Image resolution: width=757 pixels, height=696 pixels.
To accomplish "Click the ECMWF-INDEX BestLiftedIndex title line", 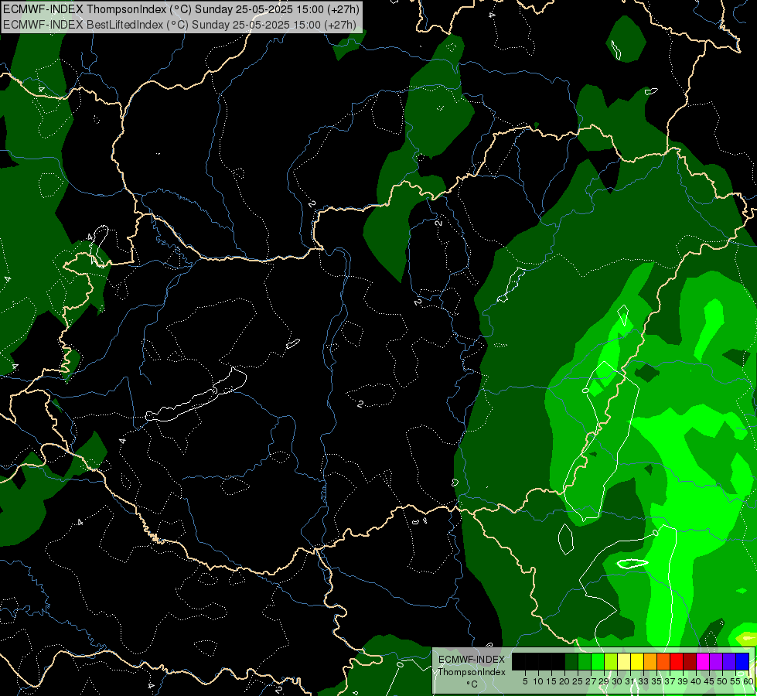I will click(179, 24).
